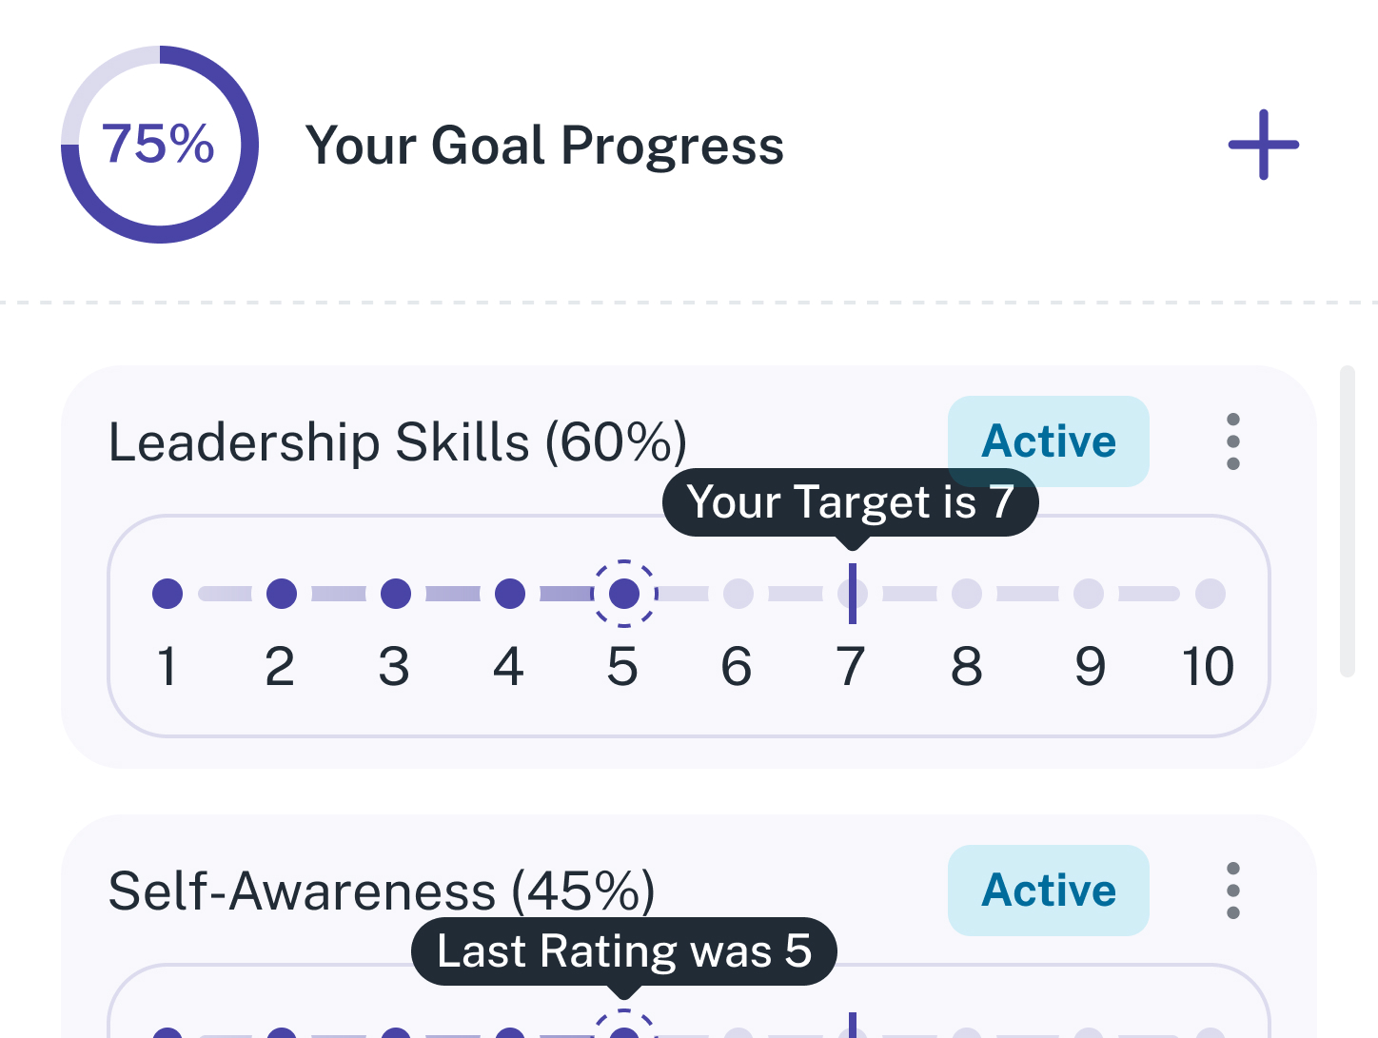Click the target marker at 7
1378x1038 pixels.
[x=853, y=593]
